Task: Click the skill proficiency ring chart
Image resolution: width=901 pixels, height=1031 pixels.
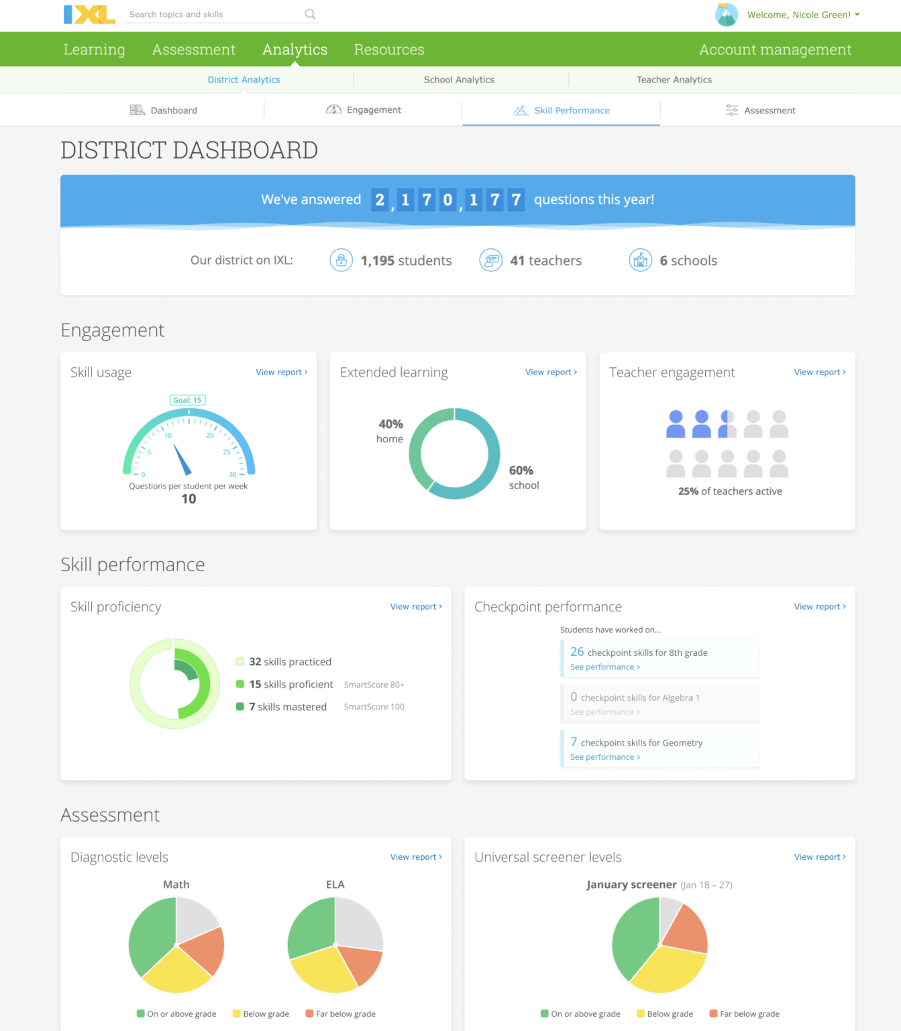Action: tap(174, 684)
